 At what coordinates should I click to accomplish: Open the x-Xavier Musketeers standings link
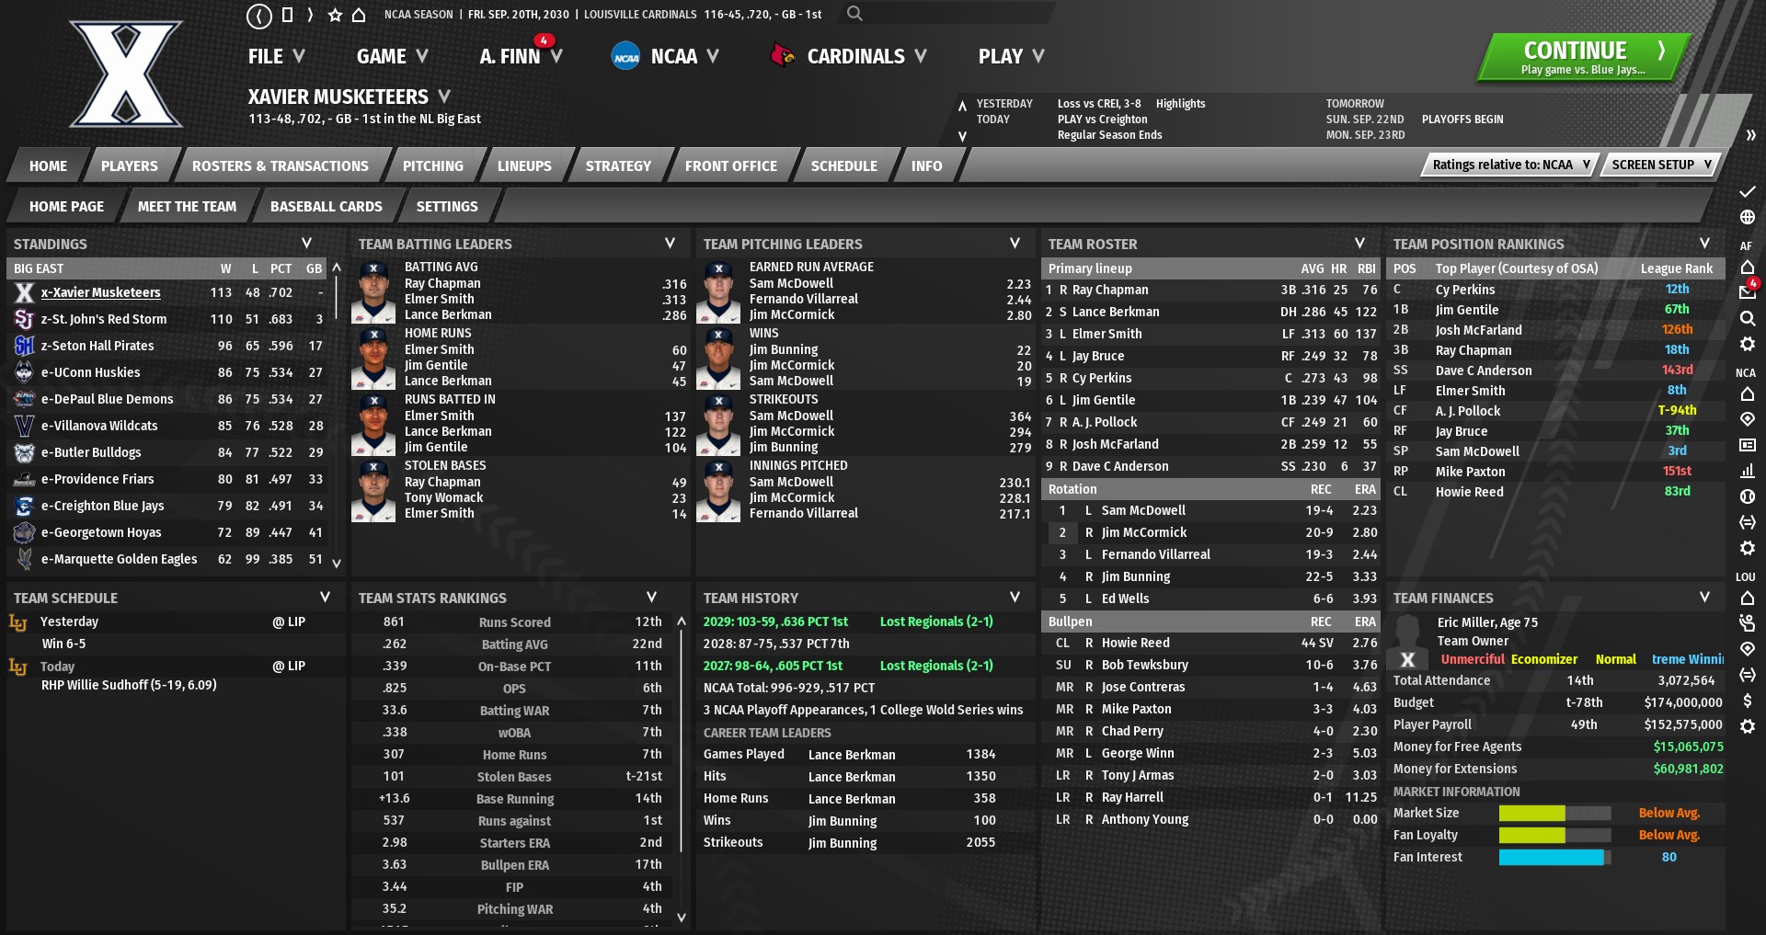tap(100, 292)
